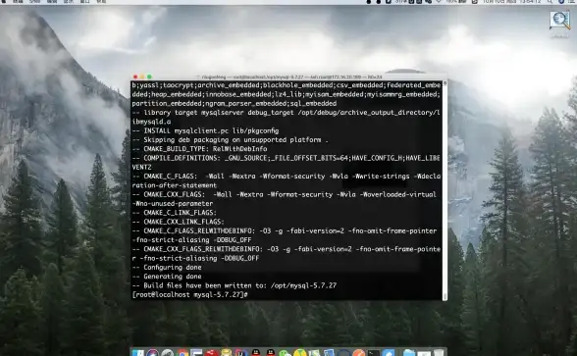Screen dimensions: 577x356
Task: Click the "dded;heap_embedded;innobase_embedded" line
Action: 287,94
